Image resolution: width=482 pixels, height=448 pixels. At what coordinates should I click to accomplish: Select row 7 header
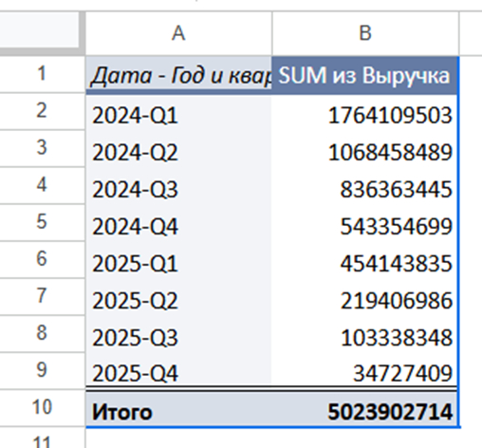[x=42, y=296]
